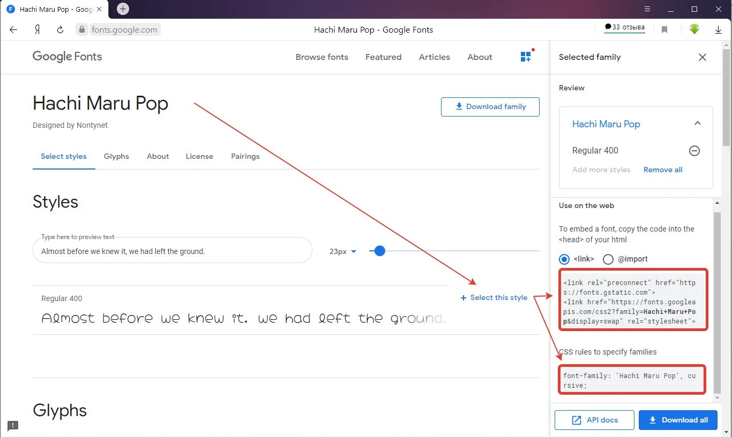The image size is (732, 438).
Task: Click 'Designed by Nontynet' text
Action: 70,125
